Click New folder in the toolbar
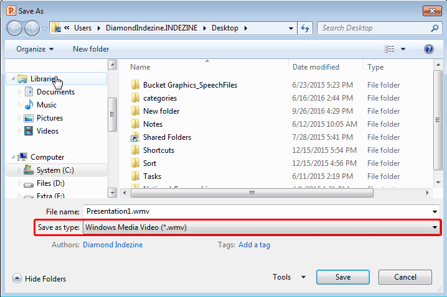 [x=91, y=49]
